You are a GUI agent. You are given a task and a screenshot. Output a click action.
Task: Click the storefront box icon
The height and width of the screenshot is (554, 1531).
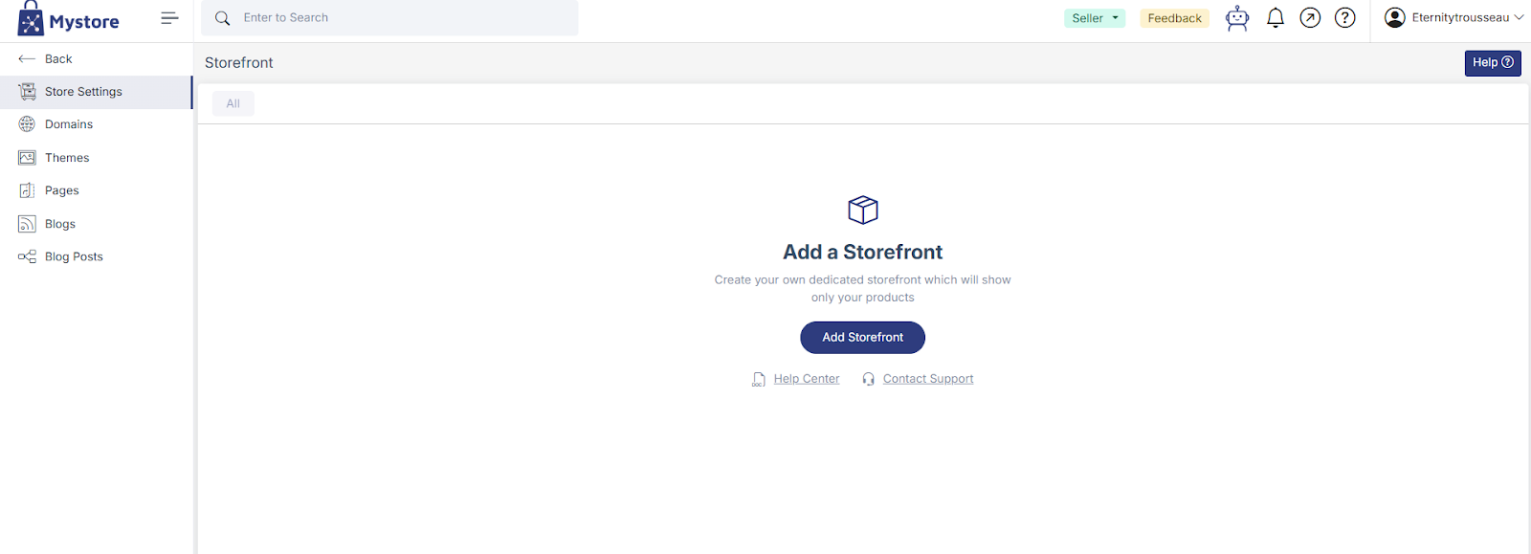(x=862, y=210)
